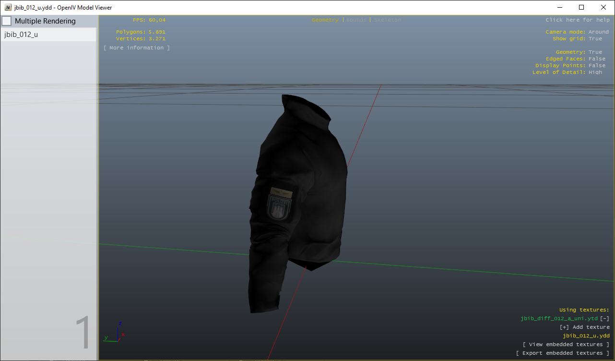Change Camera mode from Around
Viewport: 615px width, 361px height.
coord(598,32)
